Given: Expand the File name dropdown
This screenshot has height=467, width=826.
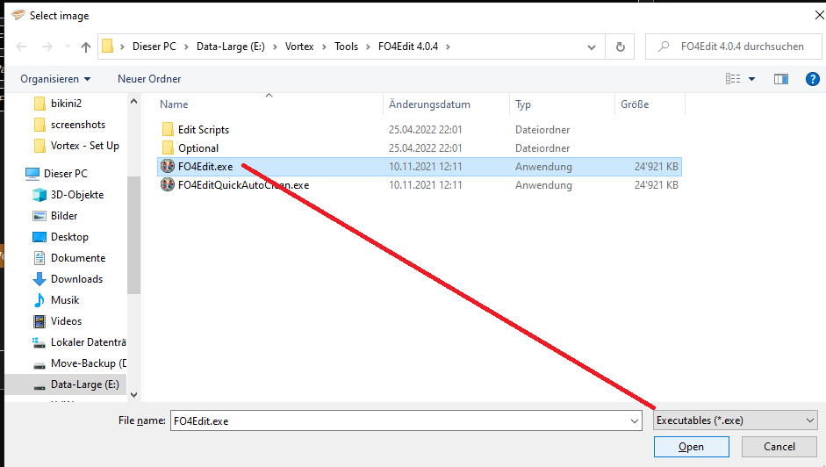Looking at the screenshot, I should point(635,420).
